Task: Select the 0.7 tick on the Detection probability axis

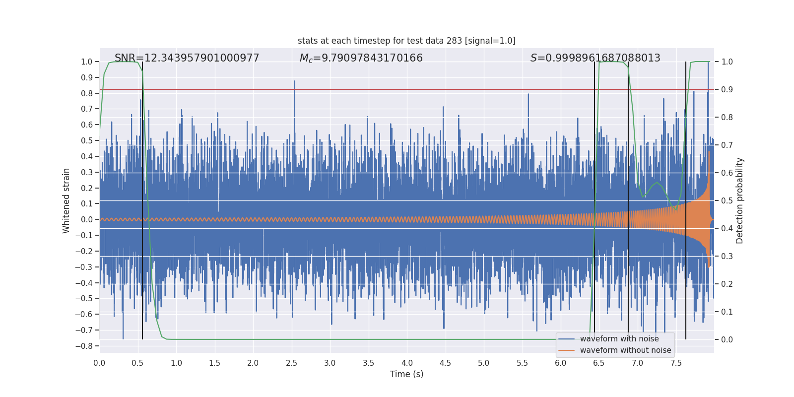Action: 727,145
